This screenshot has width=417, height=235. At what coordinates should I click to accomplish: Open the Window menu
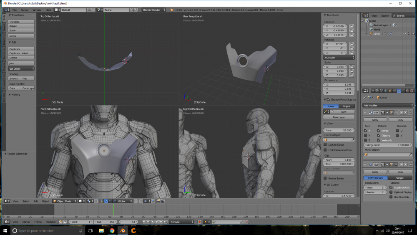coord(37,10)
